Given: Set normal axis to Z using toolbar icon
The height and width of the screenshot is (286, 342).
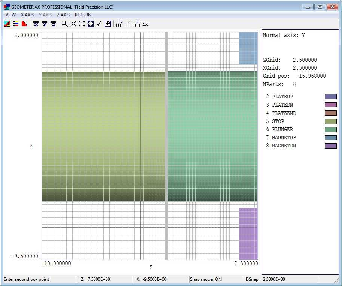Looking at the screenshot, I should click(x=53, y=24).
